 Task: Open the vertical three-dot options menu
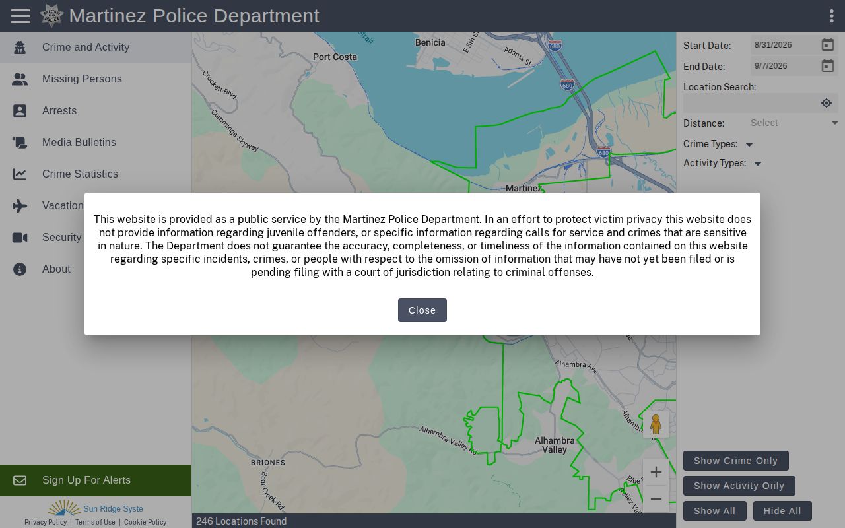pyautogui.click(x=831, y=16)
